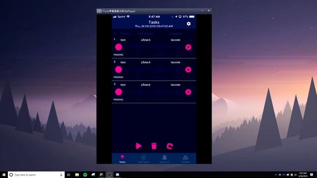Click 'lacoste' keyword in task 3
Viewport: 317px width, 178px height.
[175, 85]
